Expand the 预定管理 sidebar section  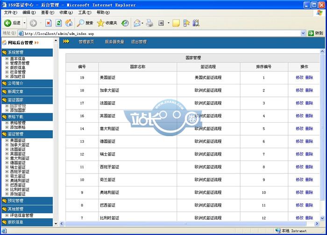[27, 201]
